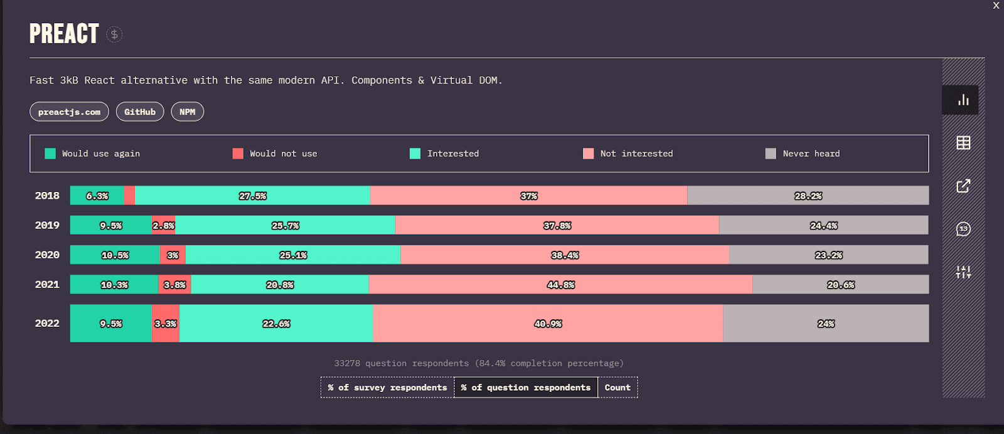Open the NPM package link
This screenshot has width=1004, height=434.
187,112
